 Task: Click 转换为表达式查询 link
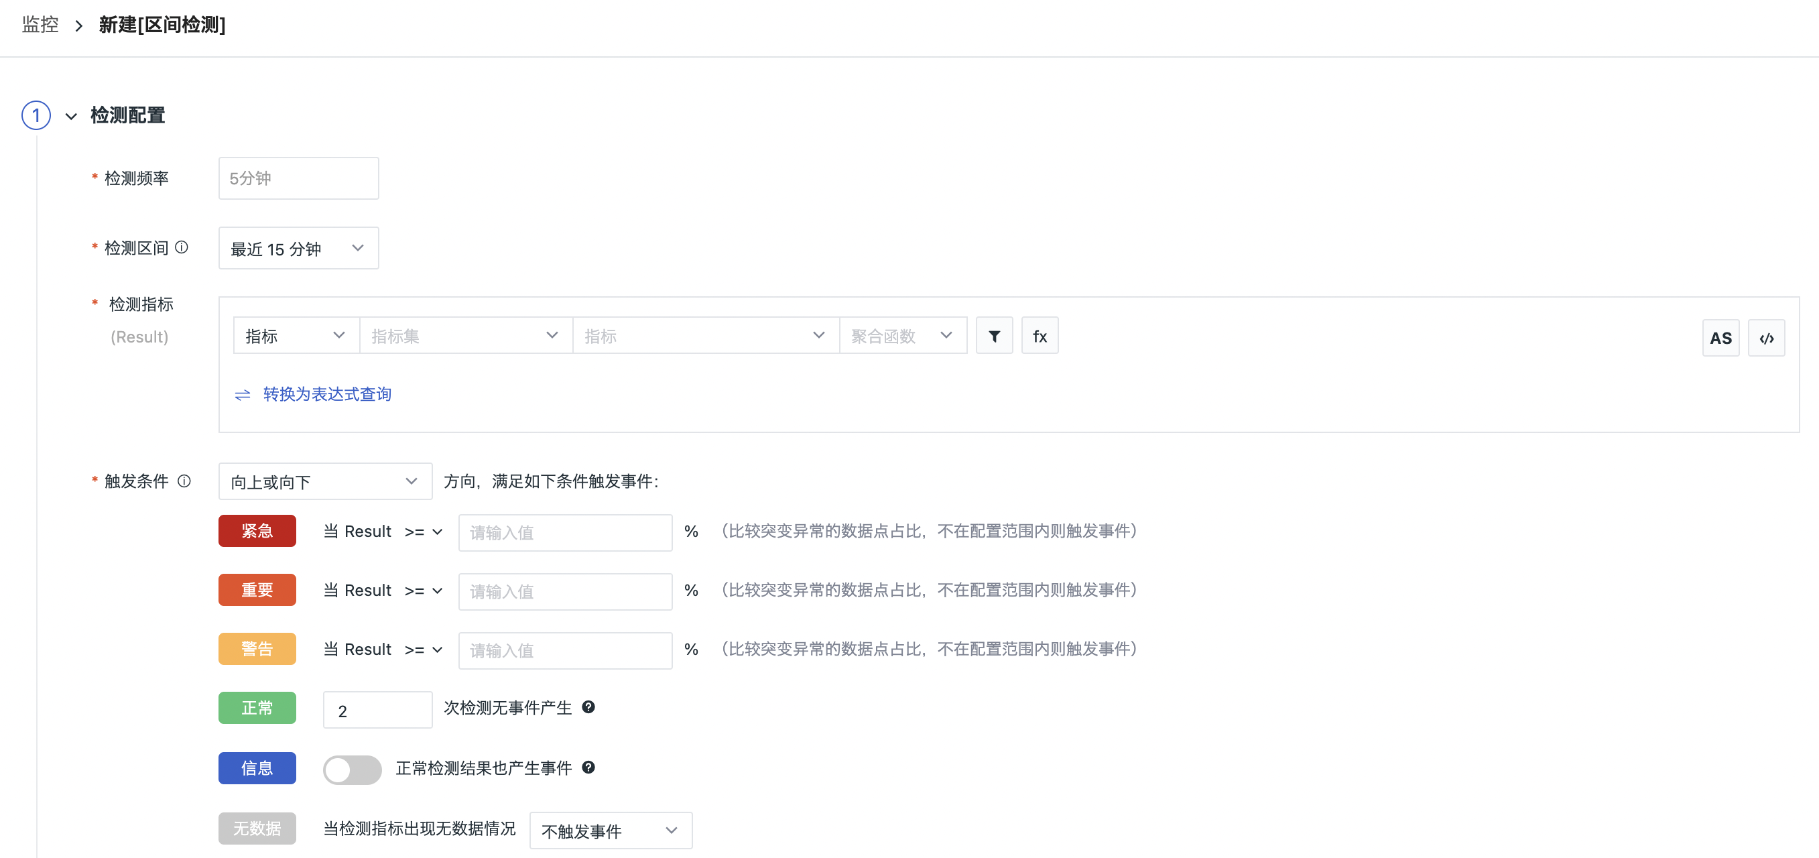[x=327, y=394]
